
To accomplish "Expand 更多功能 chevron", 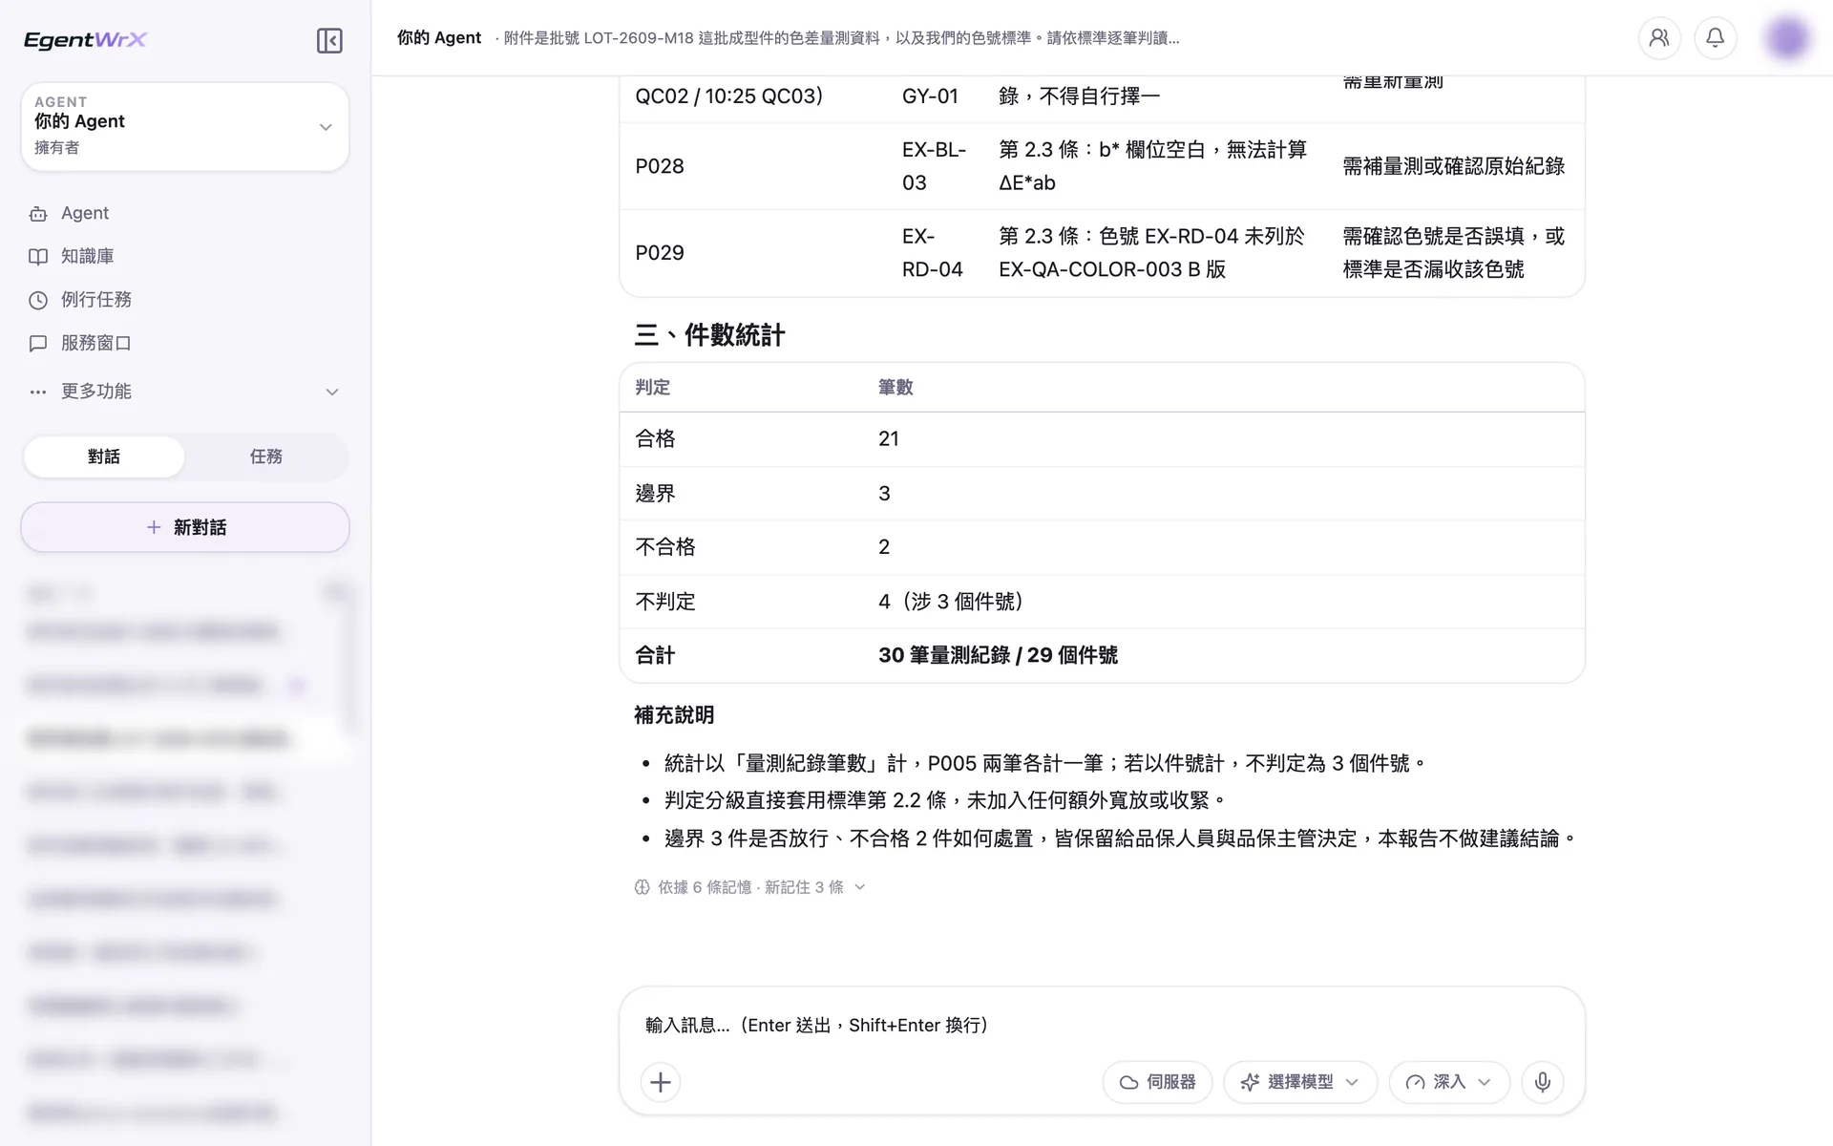I will pos(332,392).
